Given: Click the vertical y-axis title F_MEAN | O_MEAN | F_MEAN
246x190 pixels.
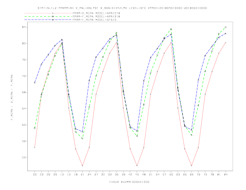Looking at the screenshot, I should tap(12, 97).
